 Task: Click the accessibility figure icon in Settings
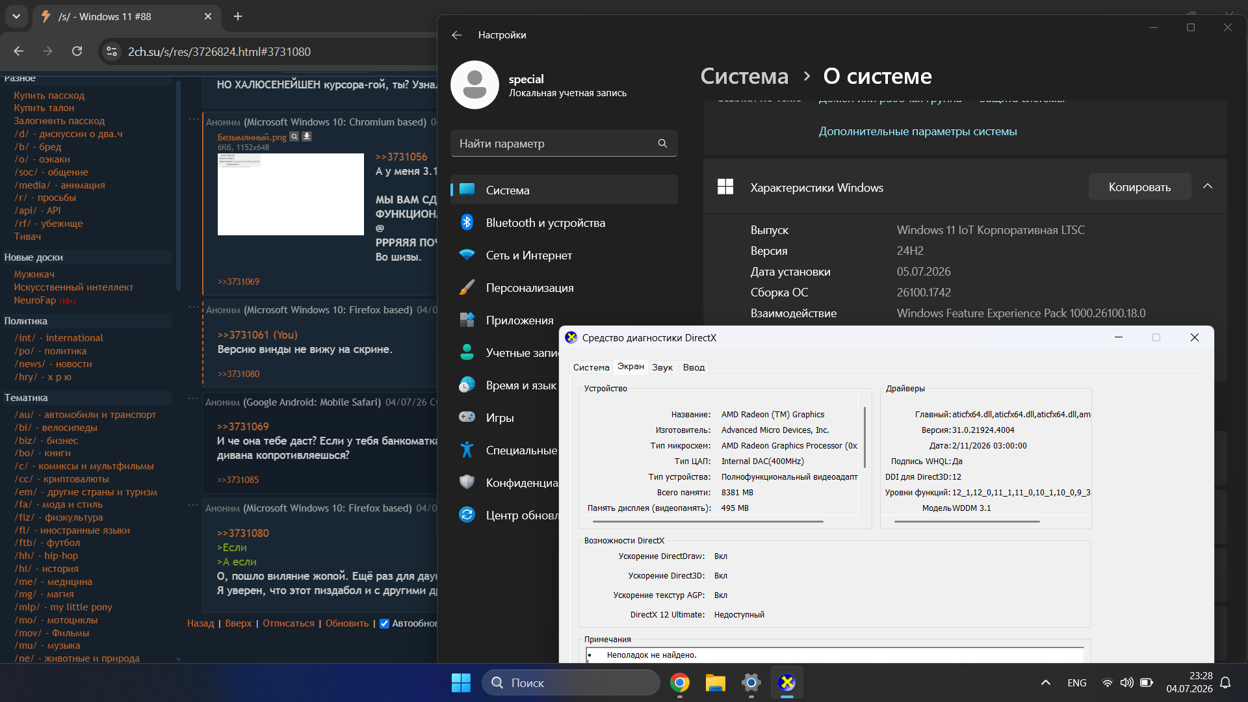click(467, 450)
